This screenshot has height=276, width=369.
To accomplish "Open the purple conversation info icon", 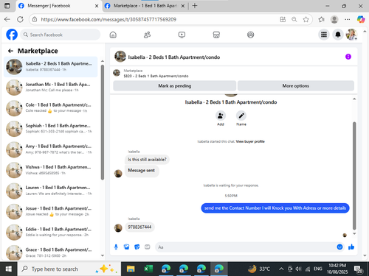I will click(x=348, y=57).
